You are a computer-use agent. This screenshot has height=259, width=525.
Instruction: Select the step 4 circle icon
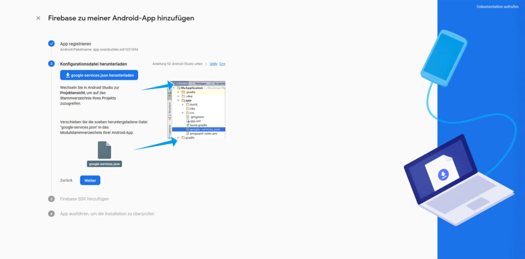51,213
